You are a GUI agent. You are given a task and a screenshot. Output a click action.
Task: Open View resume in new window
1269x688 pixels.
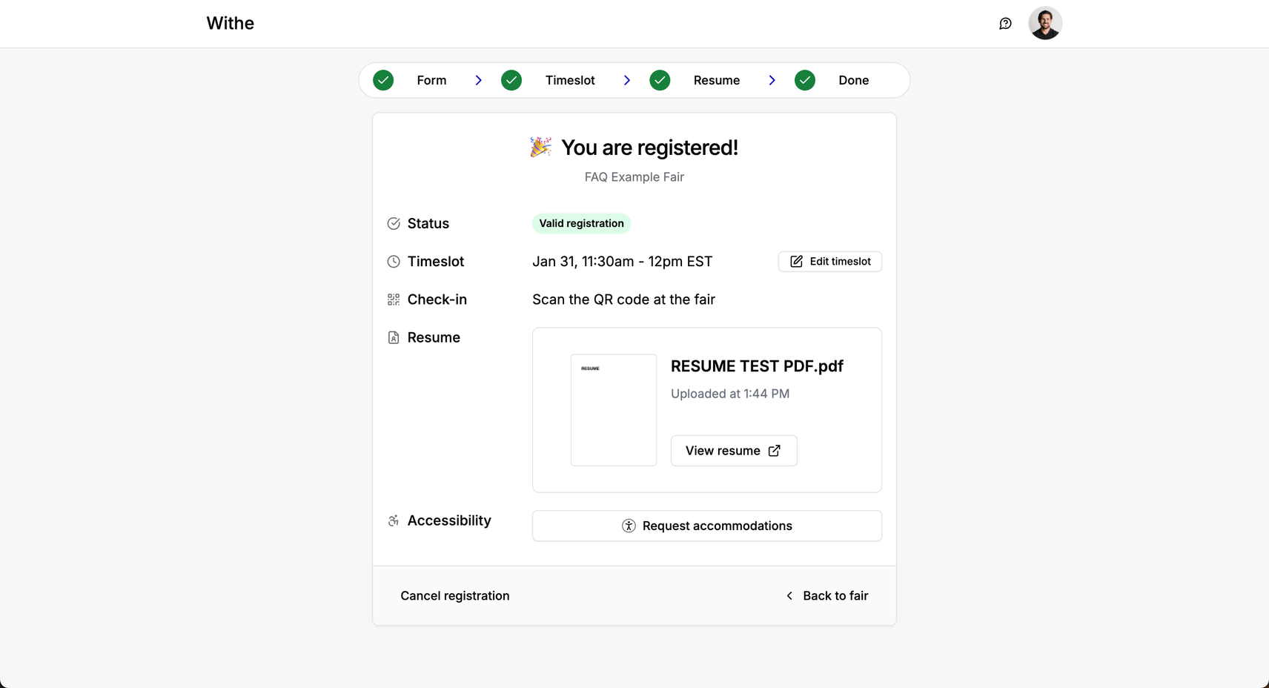click(x=734, y=451)
